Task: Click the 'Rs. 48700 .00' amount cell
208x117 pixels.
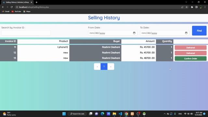Action: point(139,58)
